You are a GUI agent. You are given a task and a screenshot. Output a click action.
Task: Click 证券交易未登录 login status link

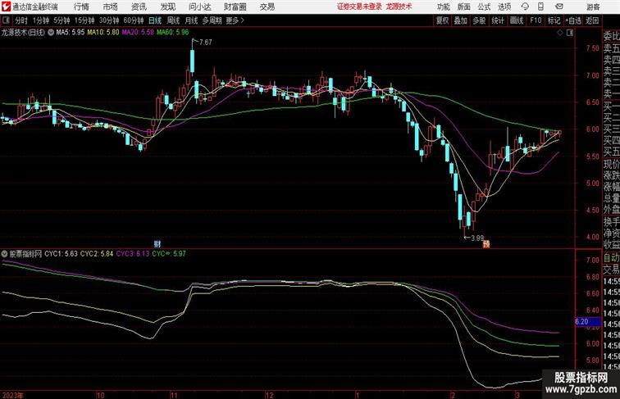[359, 7]
